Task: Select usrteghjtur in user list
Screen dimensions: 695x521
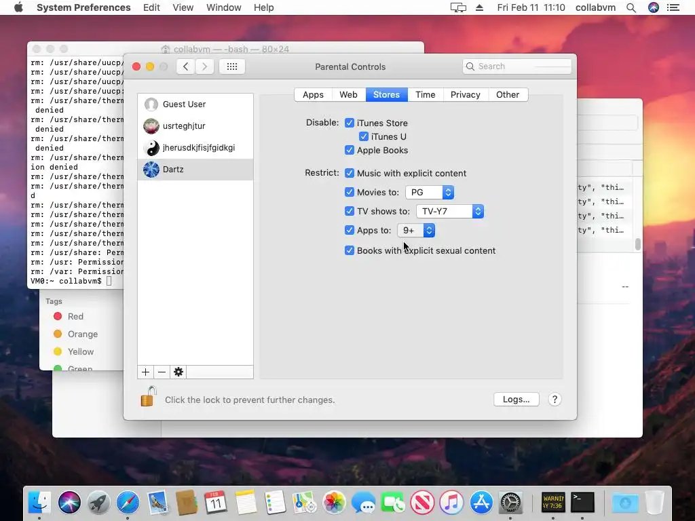Action: pos(195,126)
